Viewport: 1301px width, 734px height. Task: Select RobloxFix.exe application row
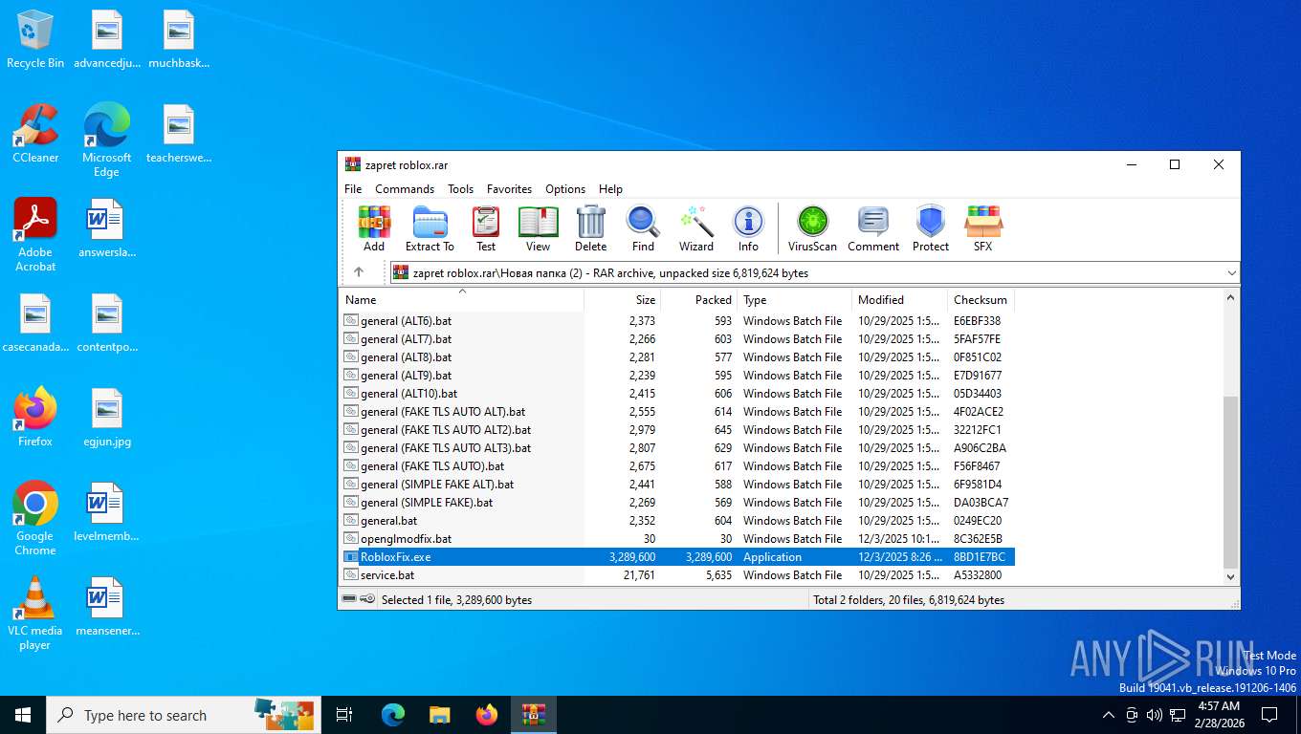point(677,557)
